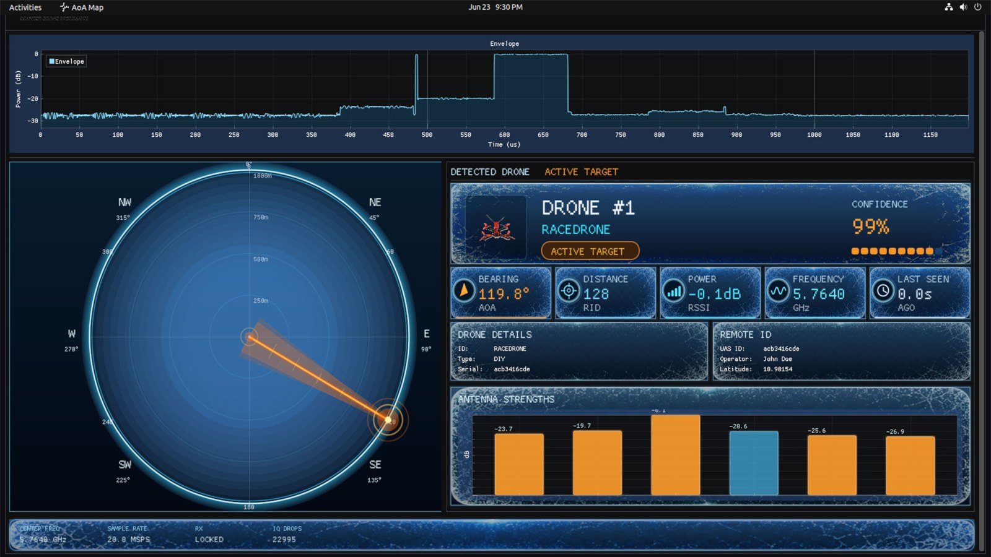Click the distance crosshair target icon
The width and height of the screenshot is (991, 557).
[x=569, y=290]
